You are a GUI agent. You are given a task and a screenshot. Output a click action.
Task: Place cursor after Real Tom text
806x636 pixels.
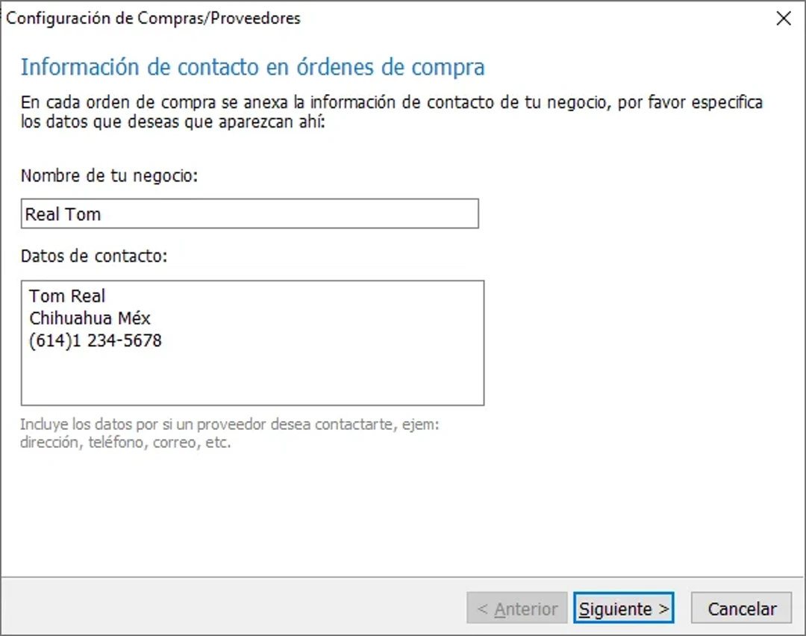coord(104,214)
